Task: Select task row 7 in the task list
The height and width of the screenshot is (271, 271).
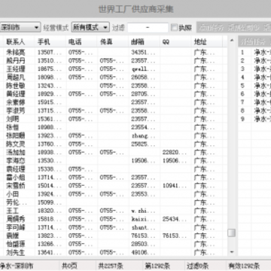Action: pos(254,102)
